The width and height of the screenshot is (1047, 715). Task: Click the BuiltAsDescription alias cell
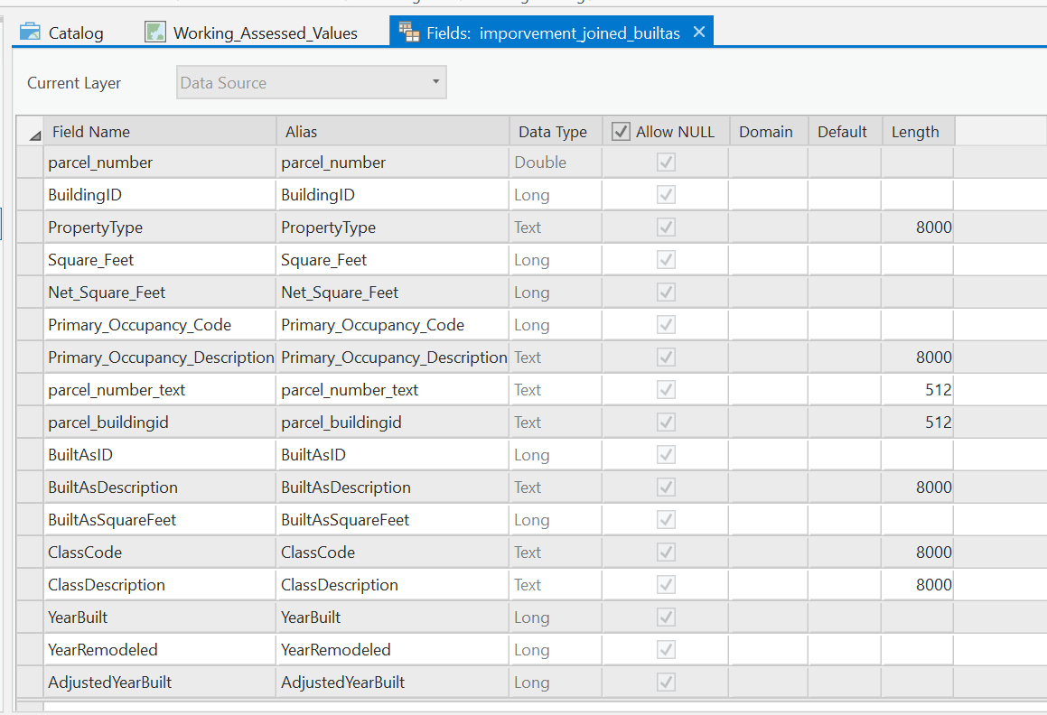[392, 487]
